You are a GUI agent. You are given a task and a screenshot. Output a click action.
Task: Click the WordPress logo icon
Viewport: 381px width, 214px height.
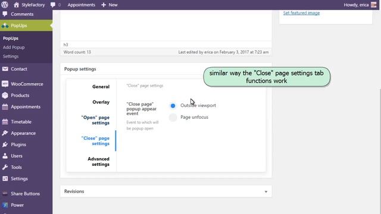(5, 5)
